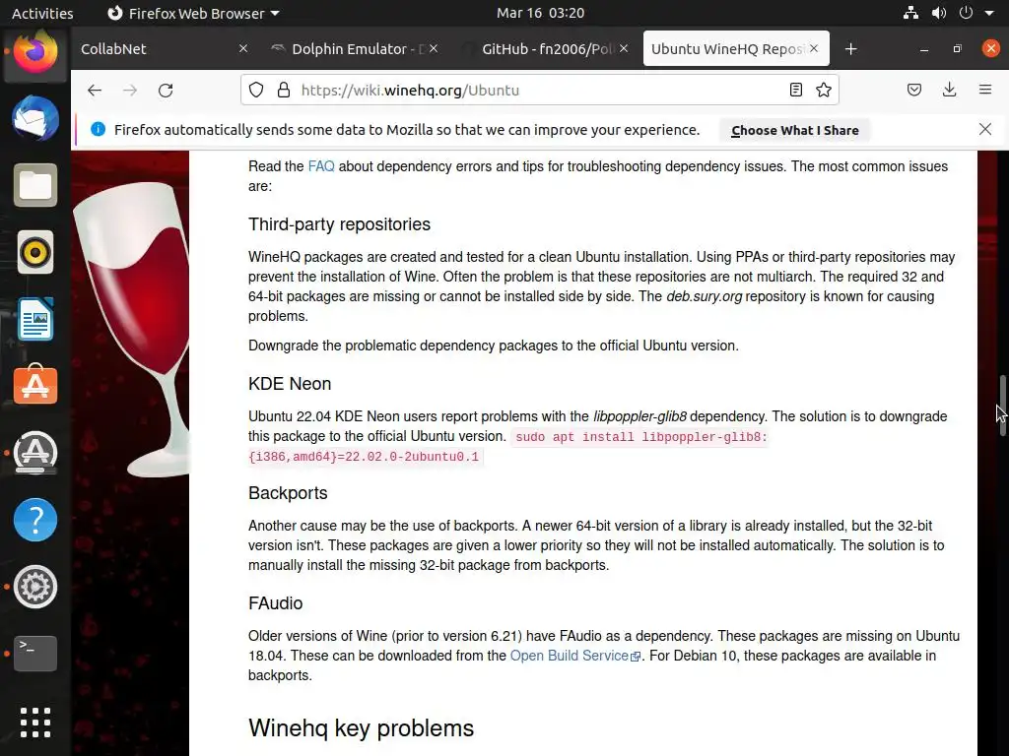This screenshot has width=1009, height=756.
Task: Open the volume indicator
Action: pos(939,13)
